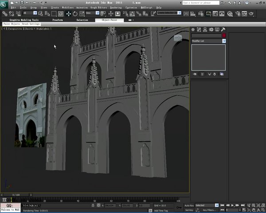Click the keyword search input field
266x213 pixels.
(x=201, y=3)
